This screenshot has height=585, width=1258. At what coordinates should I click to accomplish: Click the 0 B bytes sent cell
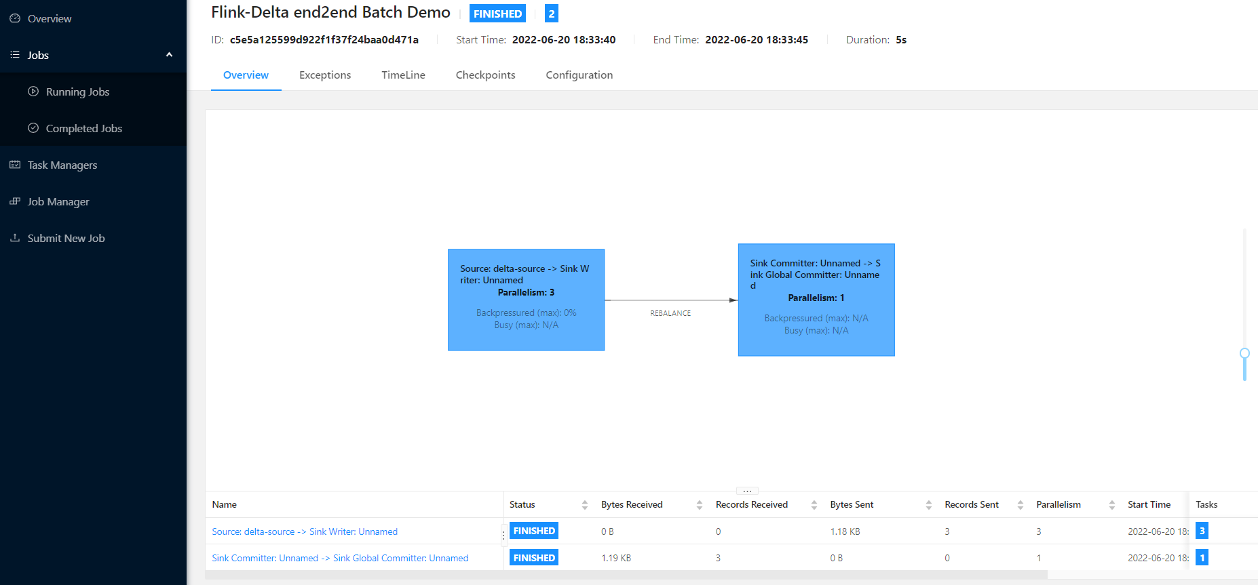pyautogui.click(x=837, y=558)
